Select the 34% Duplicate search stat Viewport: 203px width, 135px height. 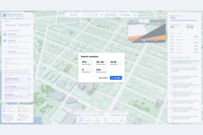click(101, 71)
